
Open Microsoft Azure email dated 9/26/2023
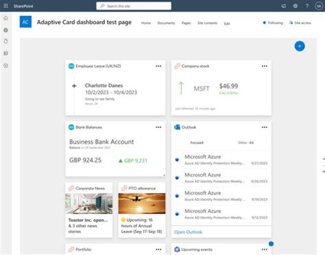[x=221, y=178]
